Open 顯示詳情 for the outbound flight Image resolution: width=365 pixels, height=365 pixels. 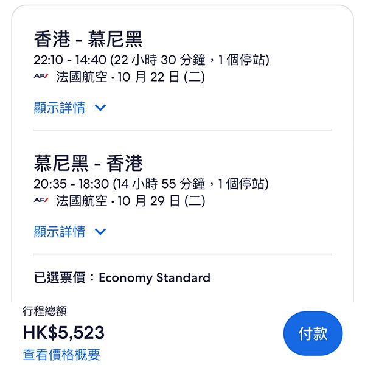[x=60, y=108]
